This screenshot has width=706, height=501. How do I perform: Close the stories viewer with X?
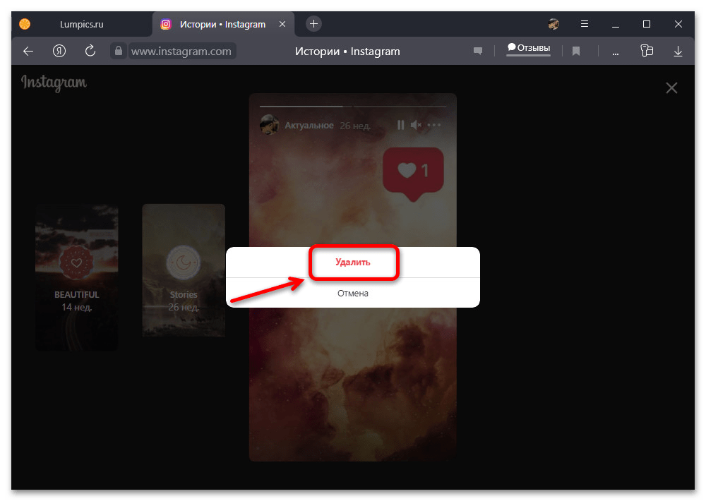tap(671, 87)
